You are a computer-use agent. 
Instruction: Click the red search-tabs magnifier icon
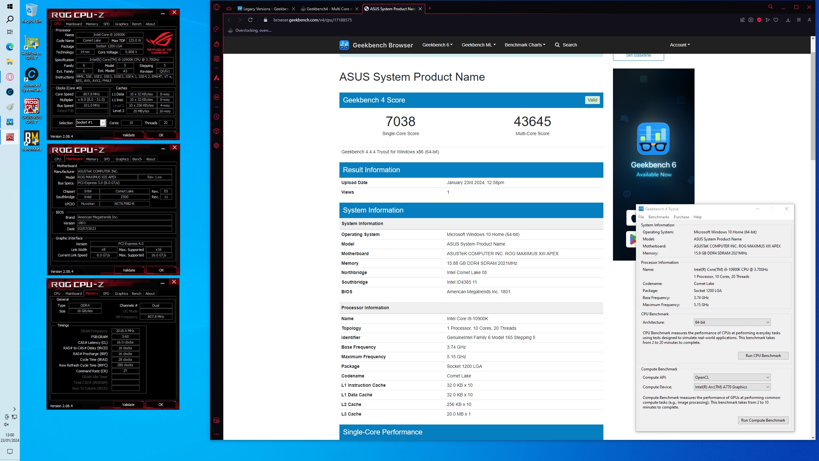click(x=771, y=7)
